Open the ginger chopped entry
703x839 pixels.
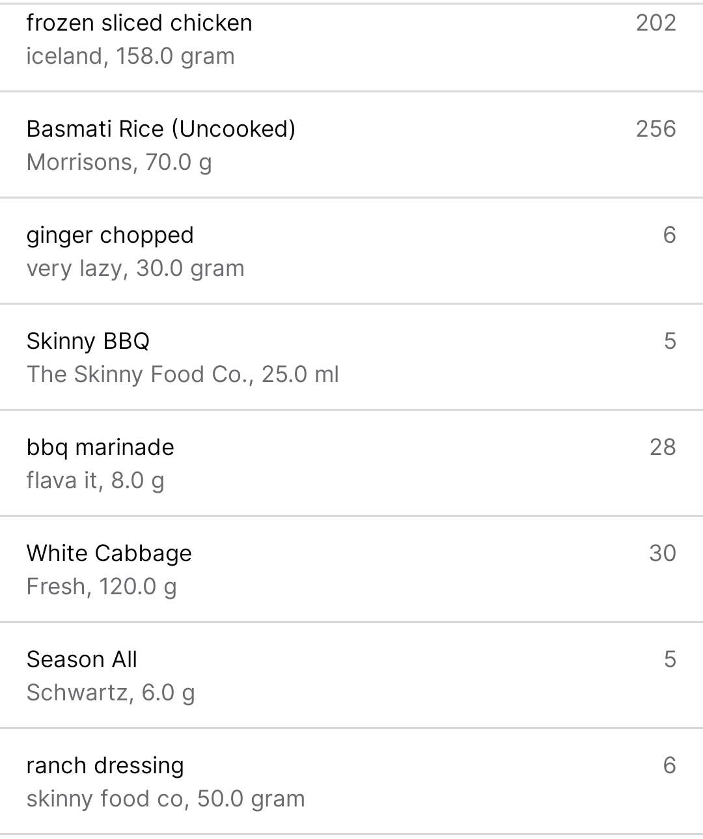[351, 251]
